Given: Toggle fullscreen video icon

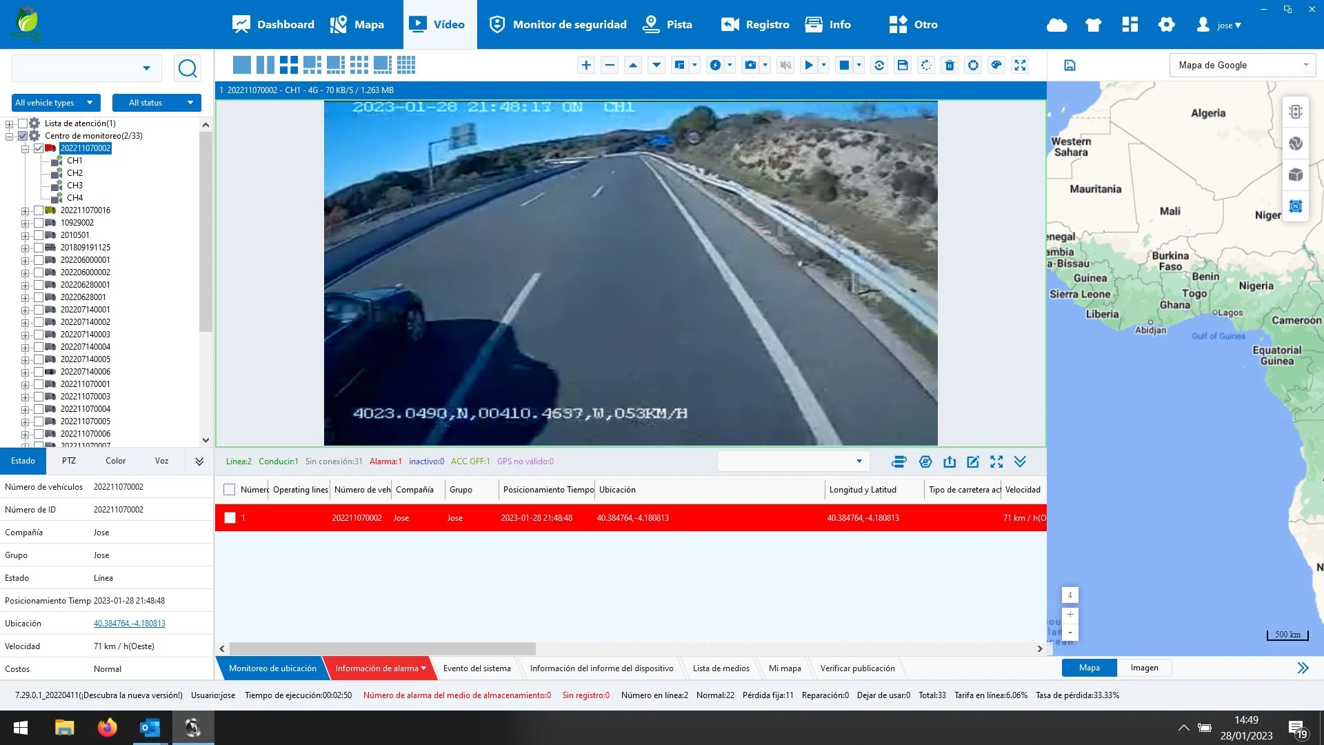Looking at the screenshot, I should [x=1020, y=65].
